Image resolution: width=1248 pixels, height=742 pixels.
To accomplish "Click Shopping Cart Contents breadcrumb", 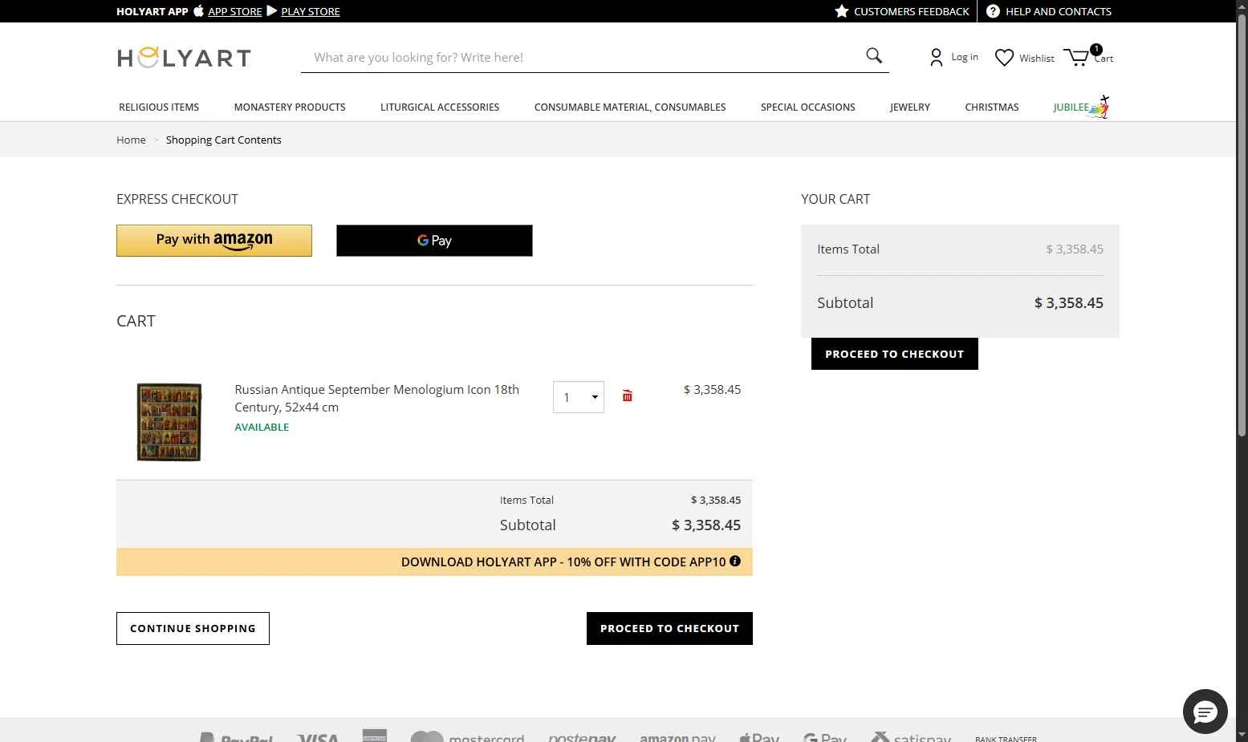I will tap(223, 140).
